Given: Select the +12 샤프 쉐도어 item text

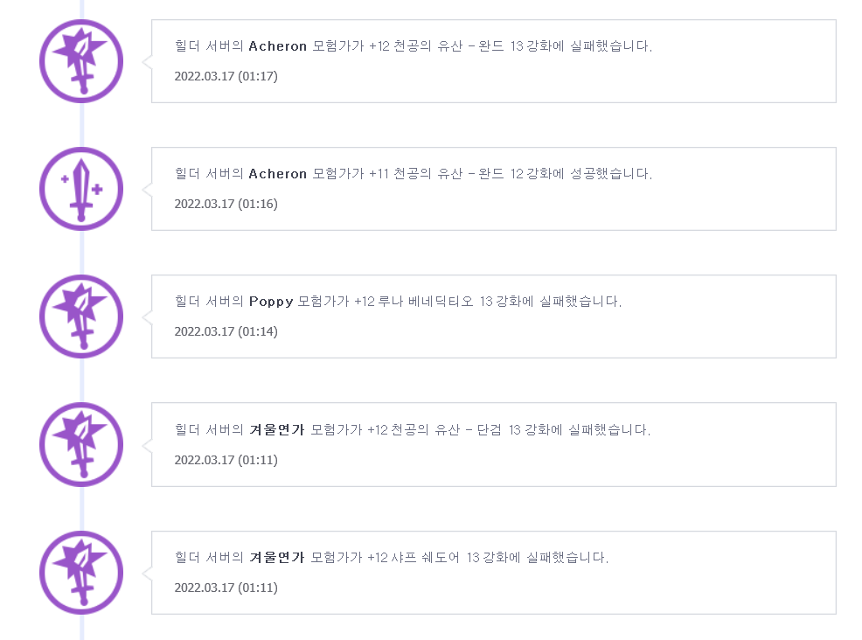Looking at the screenshot, I should point(413,558).
